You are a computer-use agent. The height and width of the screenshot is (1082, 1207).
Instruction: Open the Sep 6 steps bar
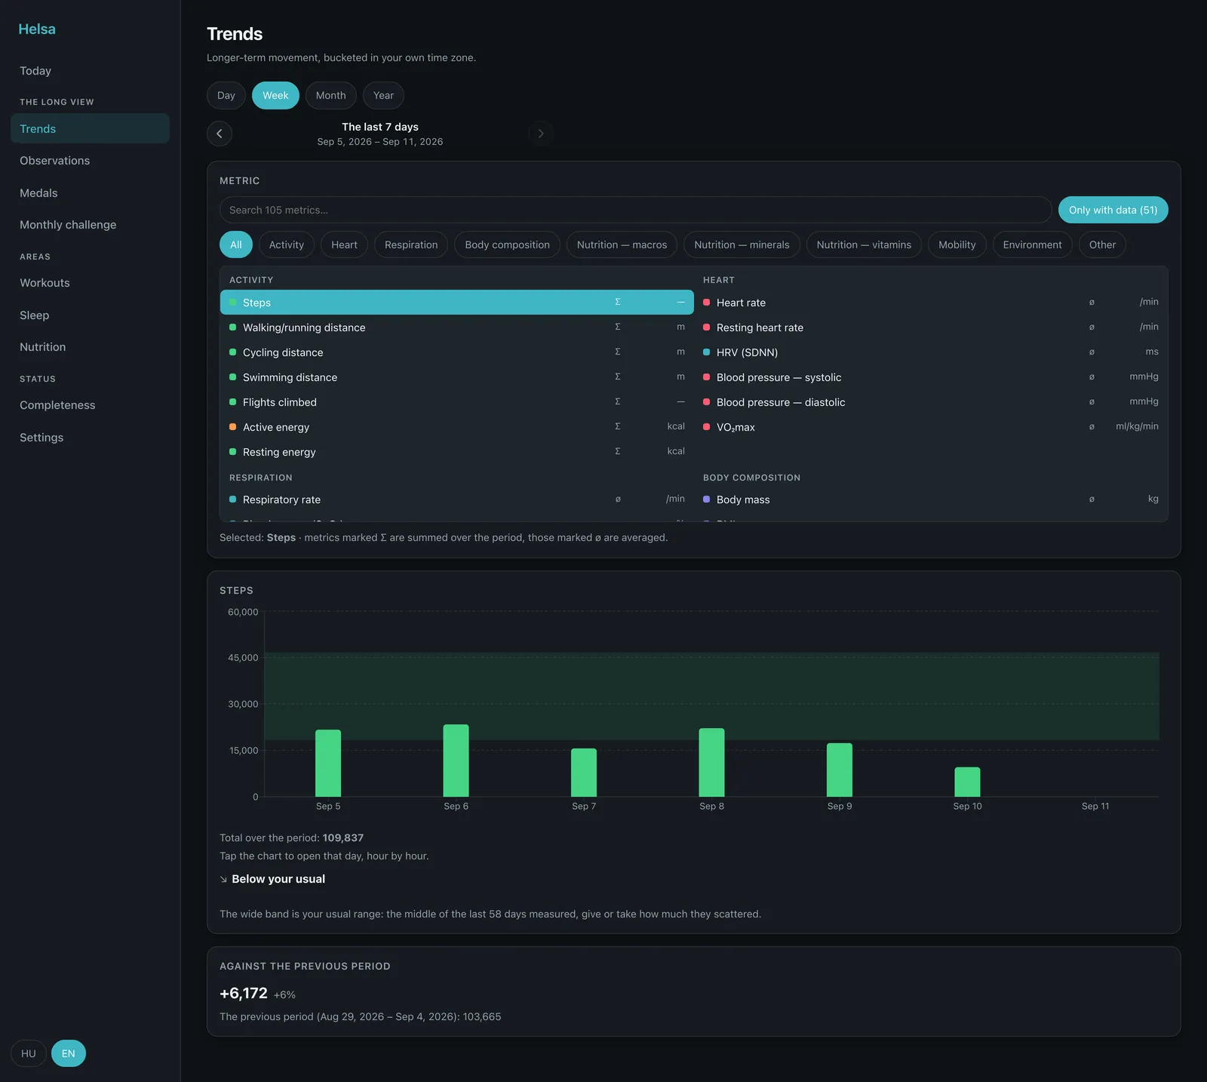(x=456, y=761)
